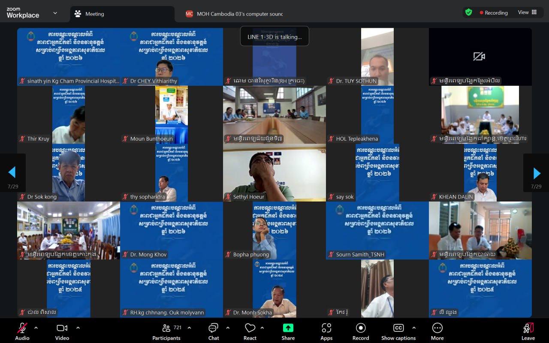Go to previous page of participants
The height and width of the screenshot is (343, 549).
coord(12,172)
